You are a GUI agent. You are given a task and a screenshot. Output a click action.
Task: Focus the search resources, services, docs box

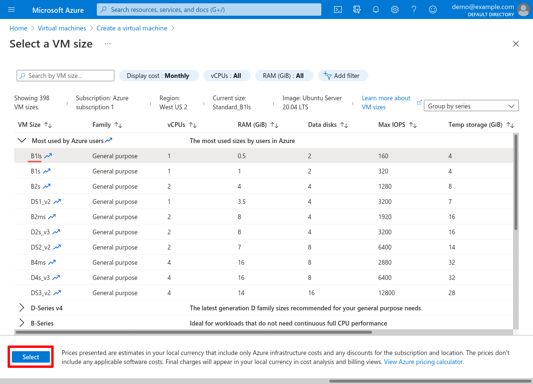(209, 10)
